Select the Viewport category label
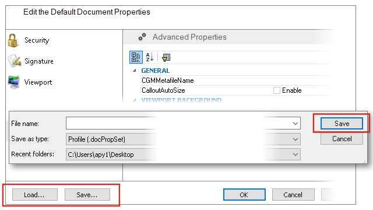The height and width of the screenshot is (210, 373). point(38,82)
